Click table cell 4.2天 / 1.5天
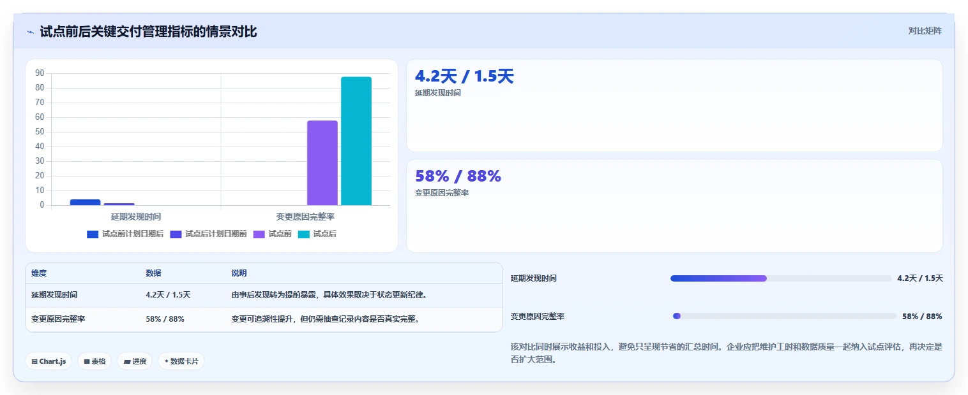 click(x=168, y=295)
